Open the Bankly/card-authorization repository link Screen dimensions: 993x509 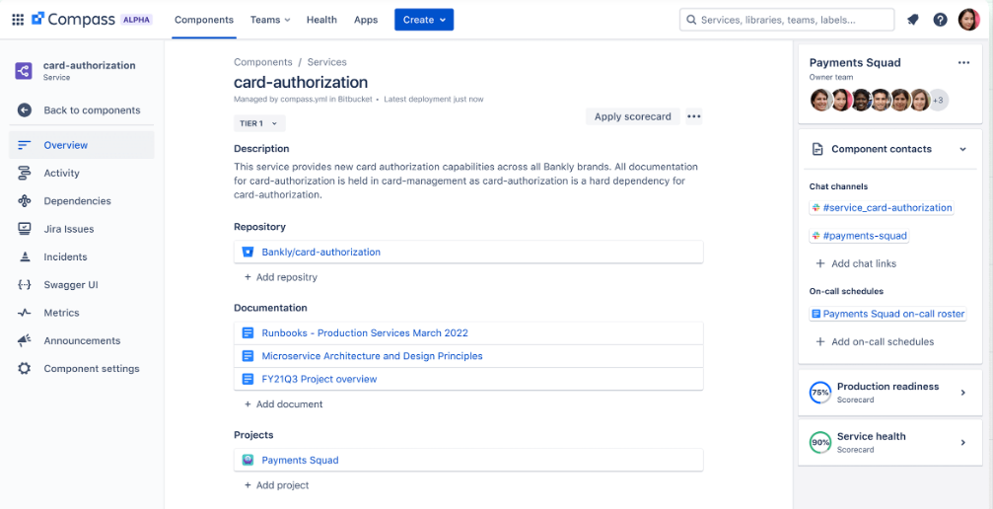[321, 252]
